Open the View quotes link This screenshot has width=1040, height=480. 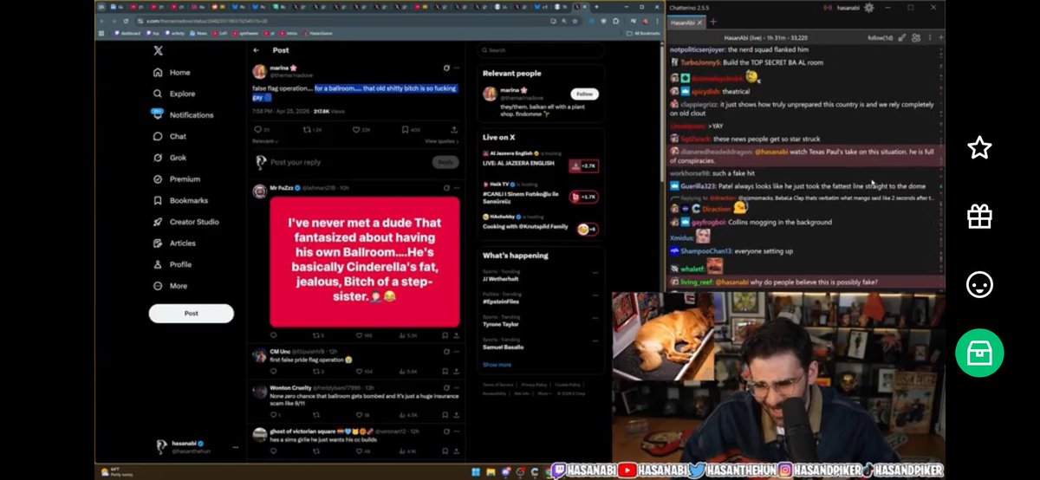coord(443,140)
